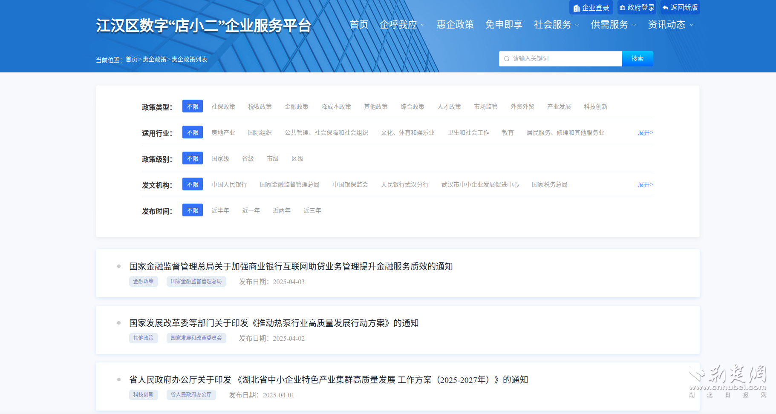This screenshot has width=776, height=414.
Task: Click the 惠企政策 breadcrumb link
Action: click(x=154, y=59)
